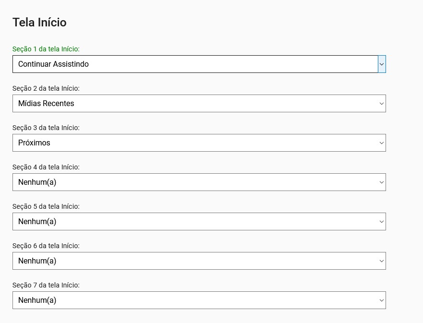Click the chevron arrow on 'Próximos' field
423x323 pixels.
click(x=382, y=143)
